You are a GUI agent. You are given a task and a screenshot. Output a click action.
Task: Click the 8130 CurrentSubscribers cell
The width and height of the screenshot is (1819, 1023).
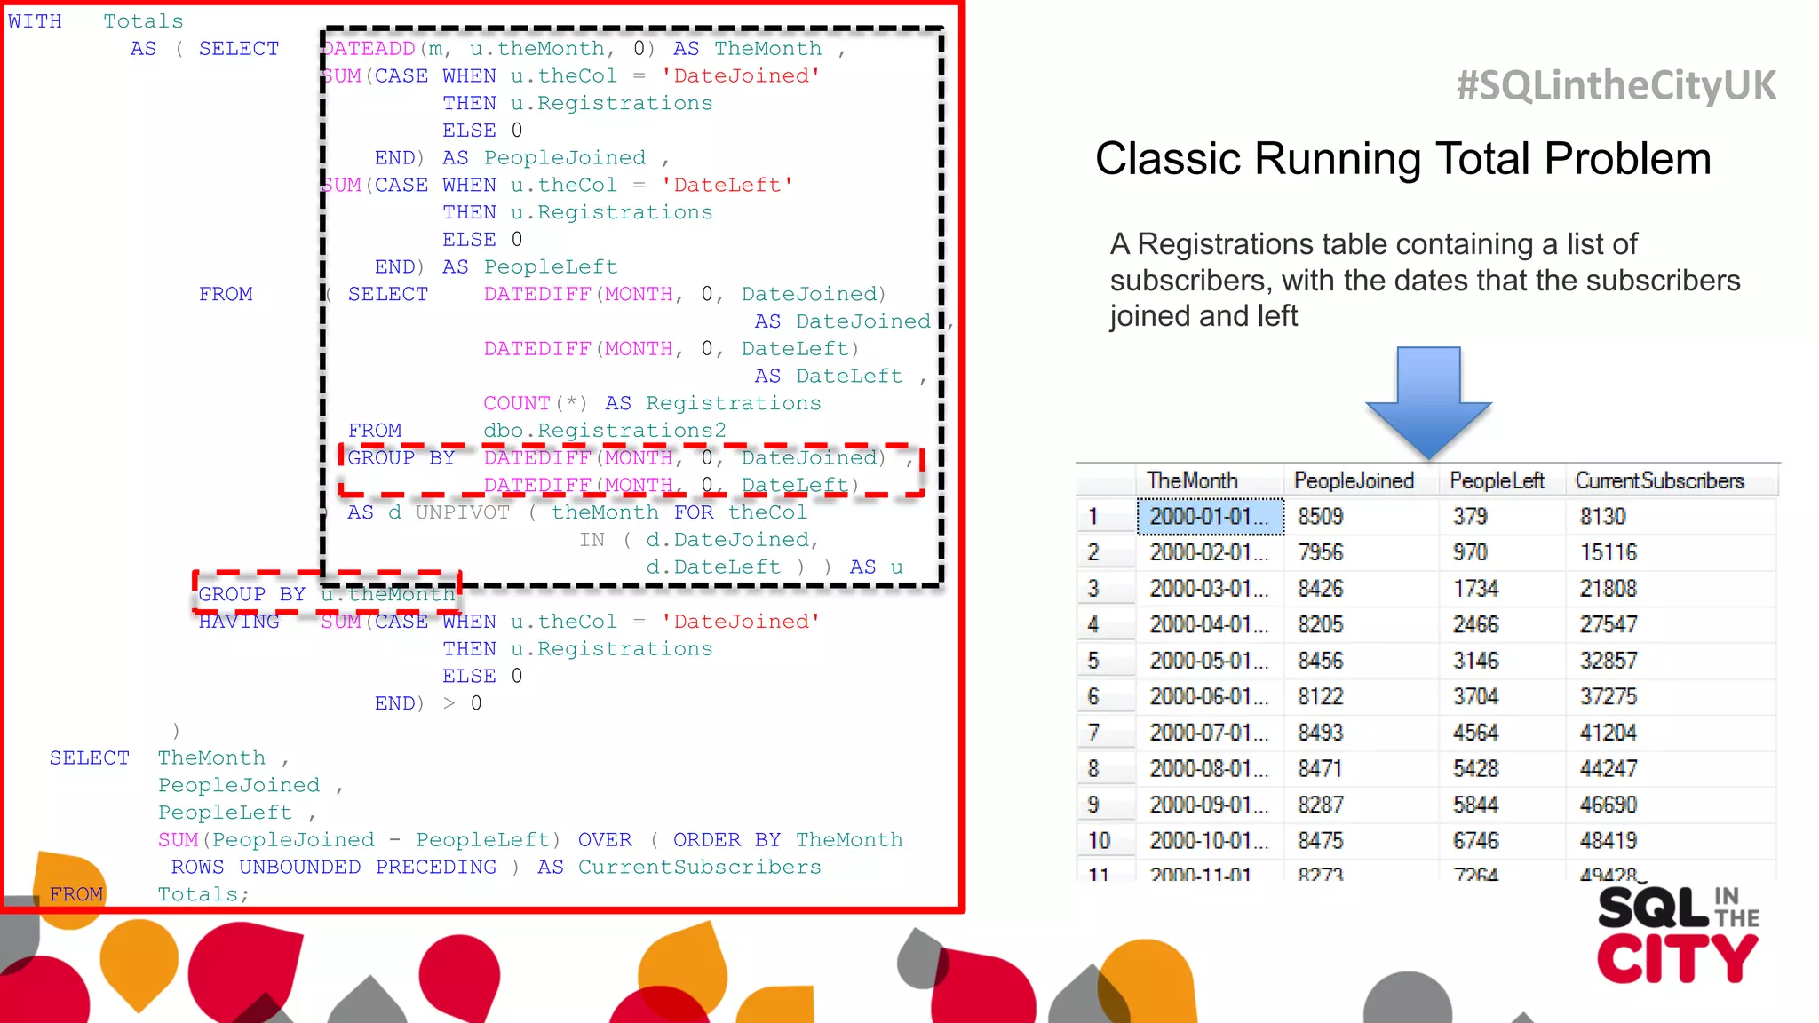1671,517
